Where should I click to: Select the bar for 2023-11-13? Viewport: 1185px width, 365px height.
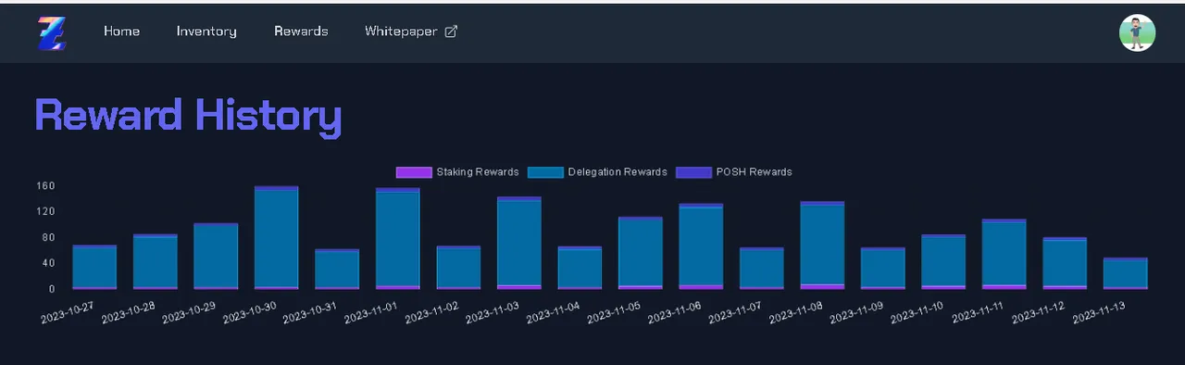(1126, 274)
